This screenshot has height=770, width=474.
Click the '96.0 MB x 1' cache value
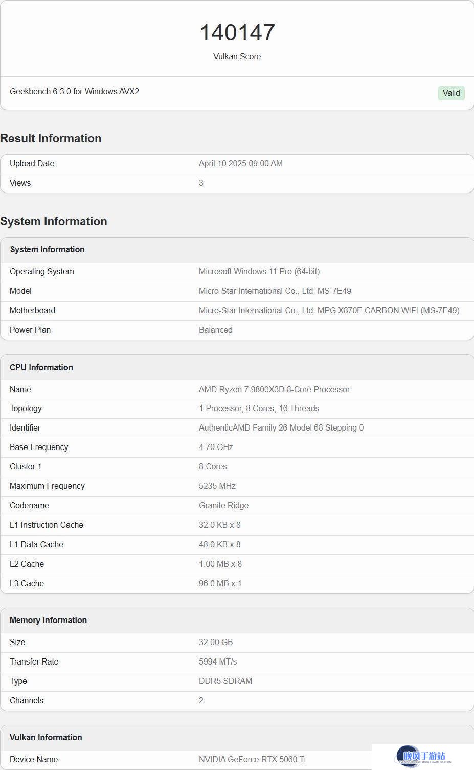220,584
